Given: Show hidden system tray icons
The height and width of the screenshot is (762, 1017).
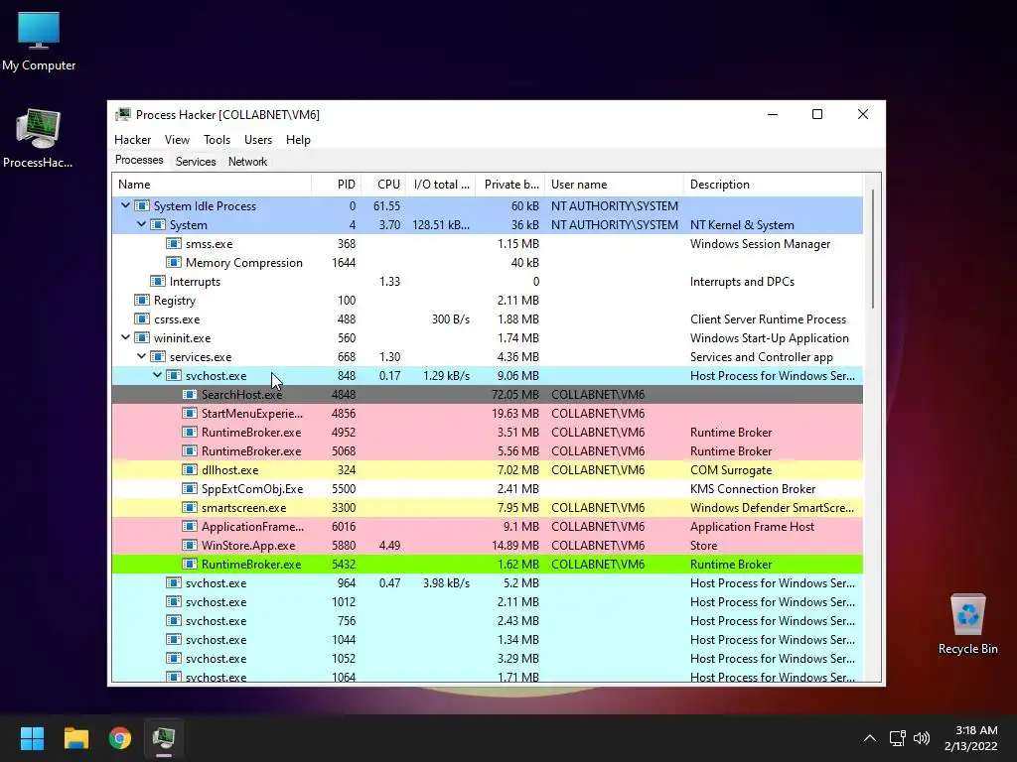Looking at the screenshot, I should point(870,738).
